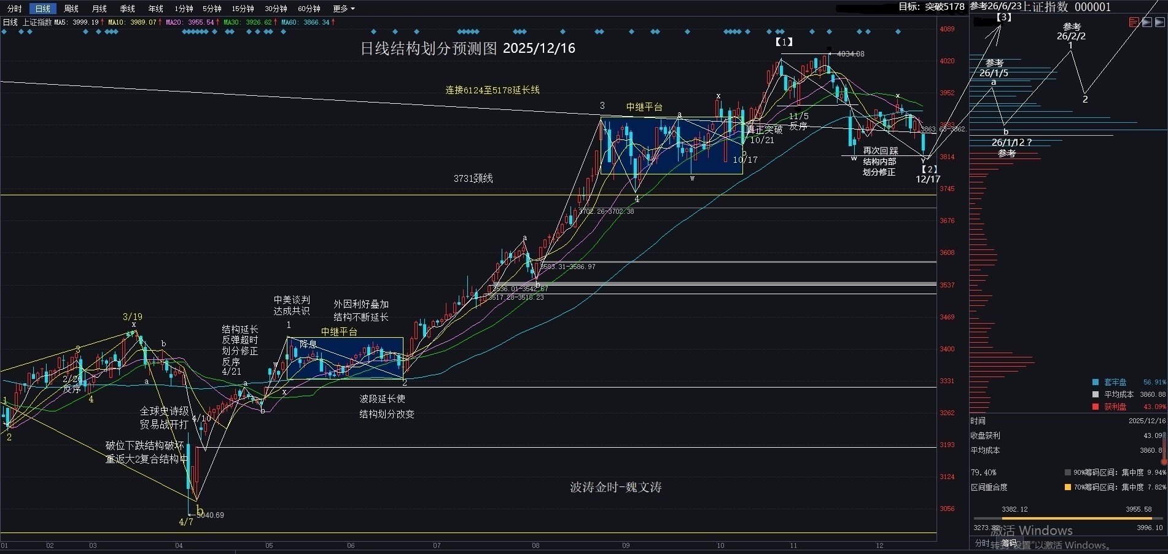Viewport: 1168px width, 554px height.
Task: Expand the 更多 periods dropdown
Action: pyautogui.click(x=344, y=9)
